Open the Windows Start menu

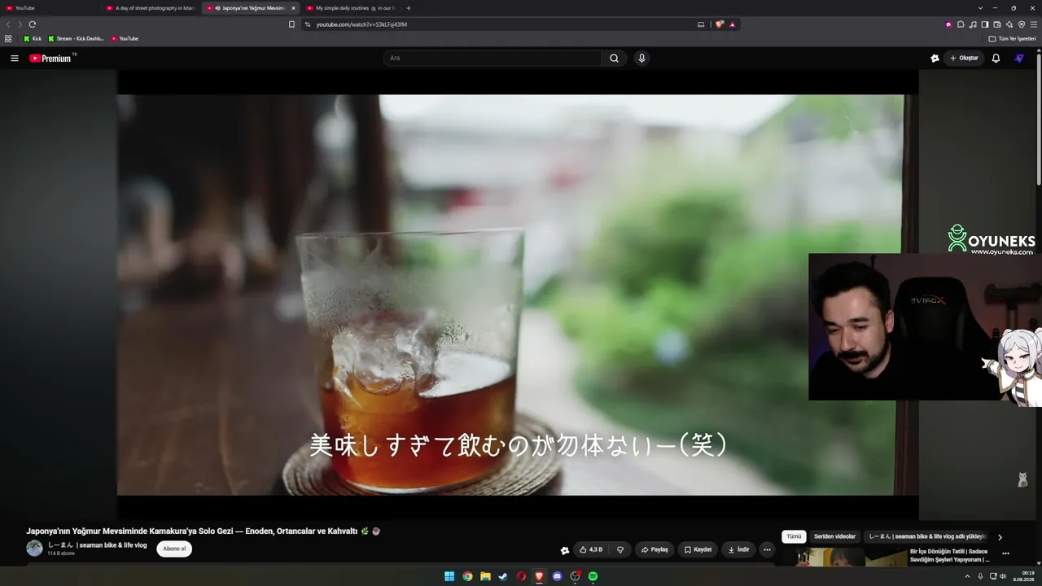click(x=449, y=576)
